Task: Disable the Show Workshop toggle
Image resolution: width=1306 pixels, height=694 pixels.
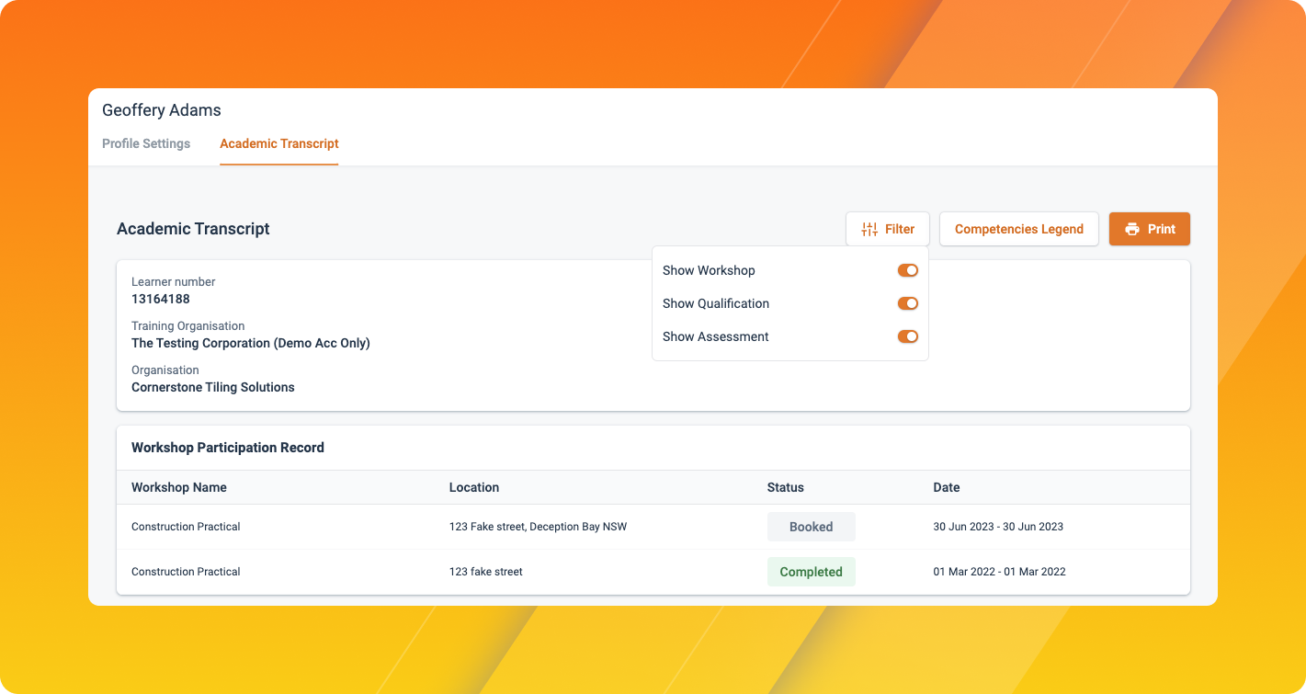Action: (x=908, y=270)
